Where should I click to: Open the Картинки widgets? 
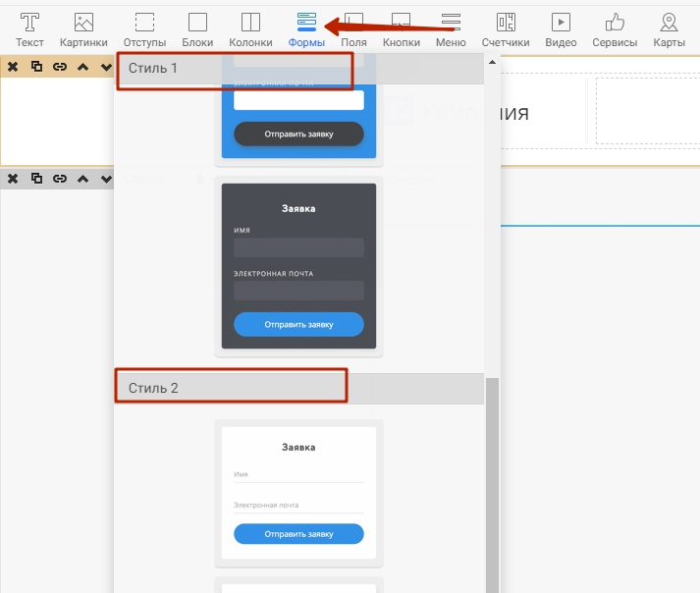[x=83, y=29]
